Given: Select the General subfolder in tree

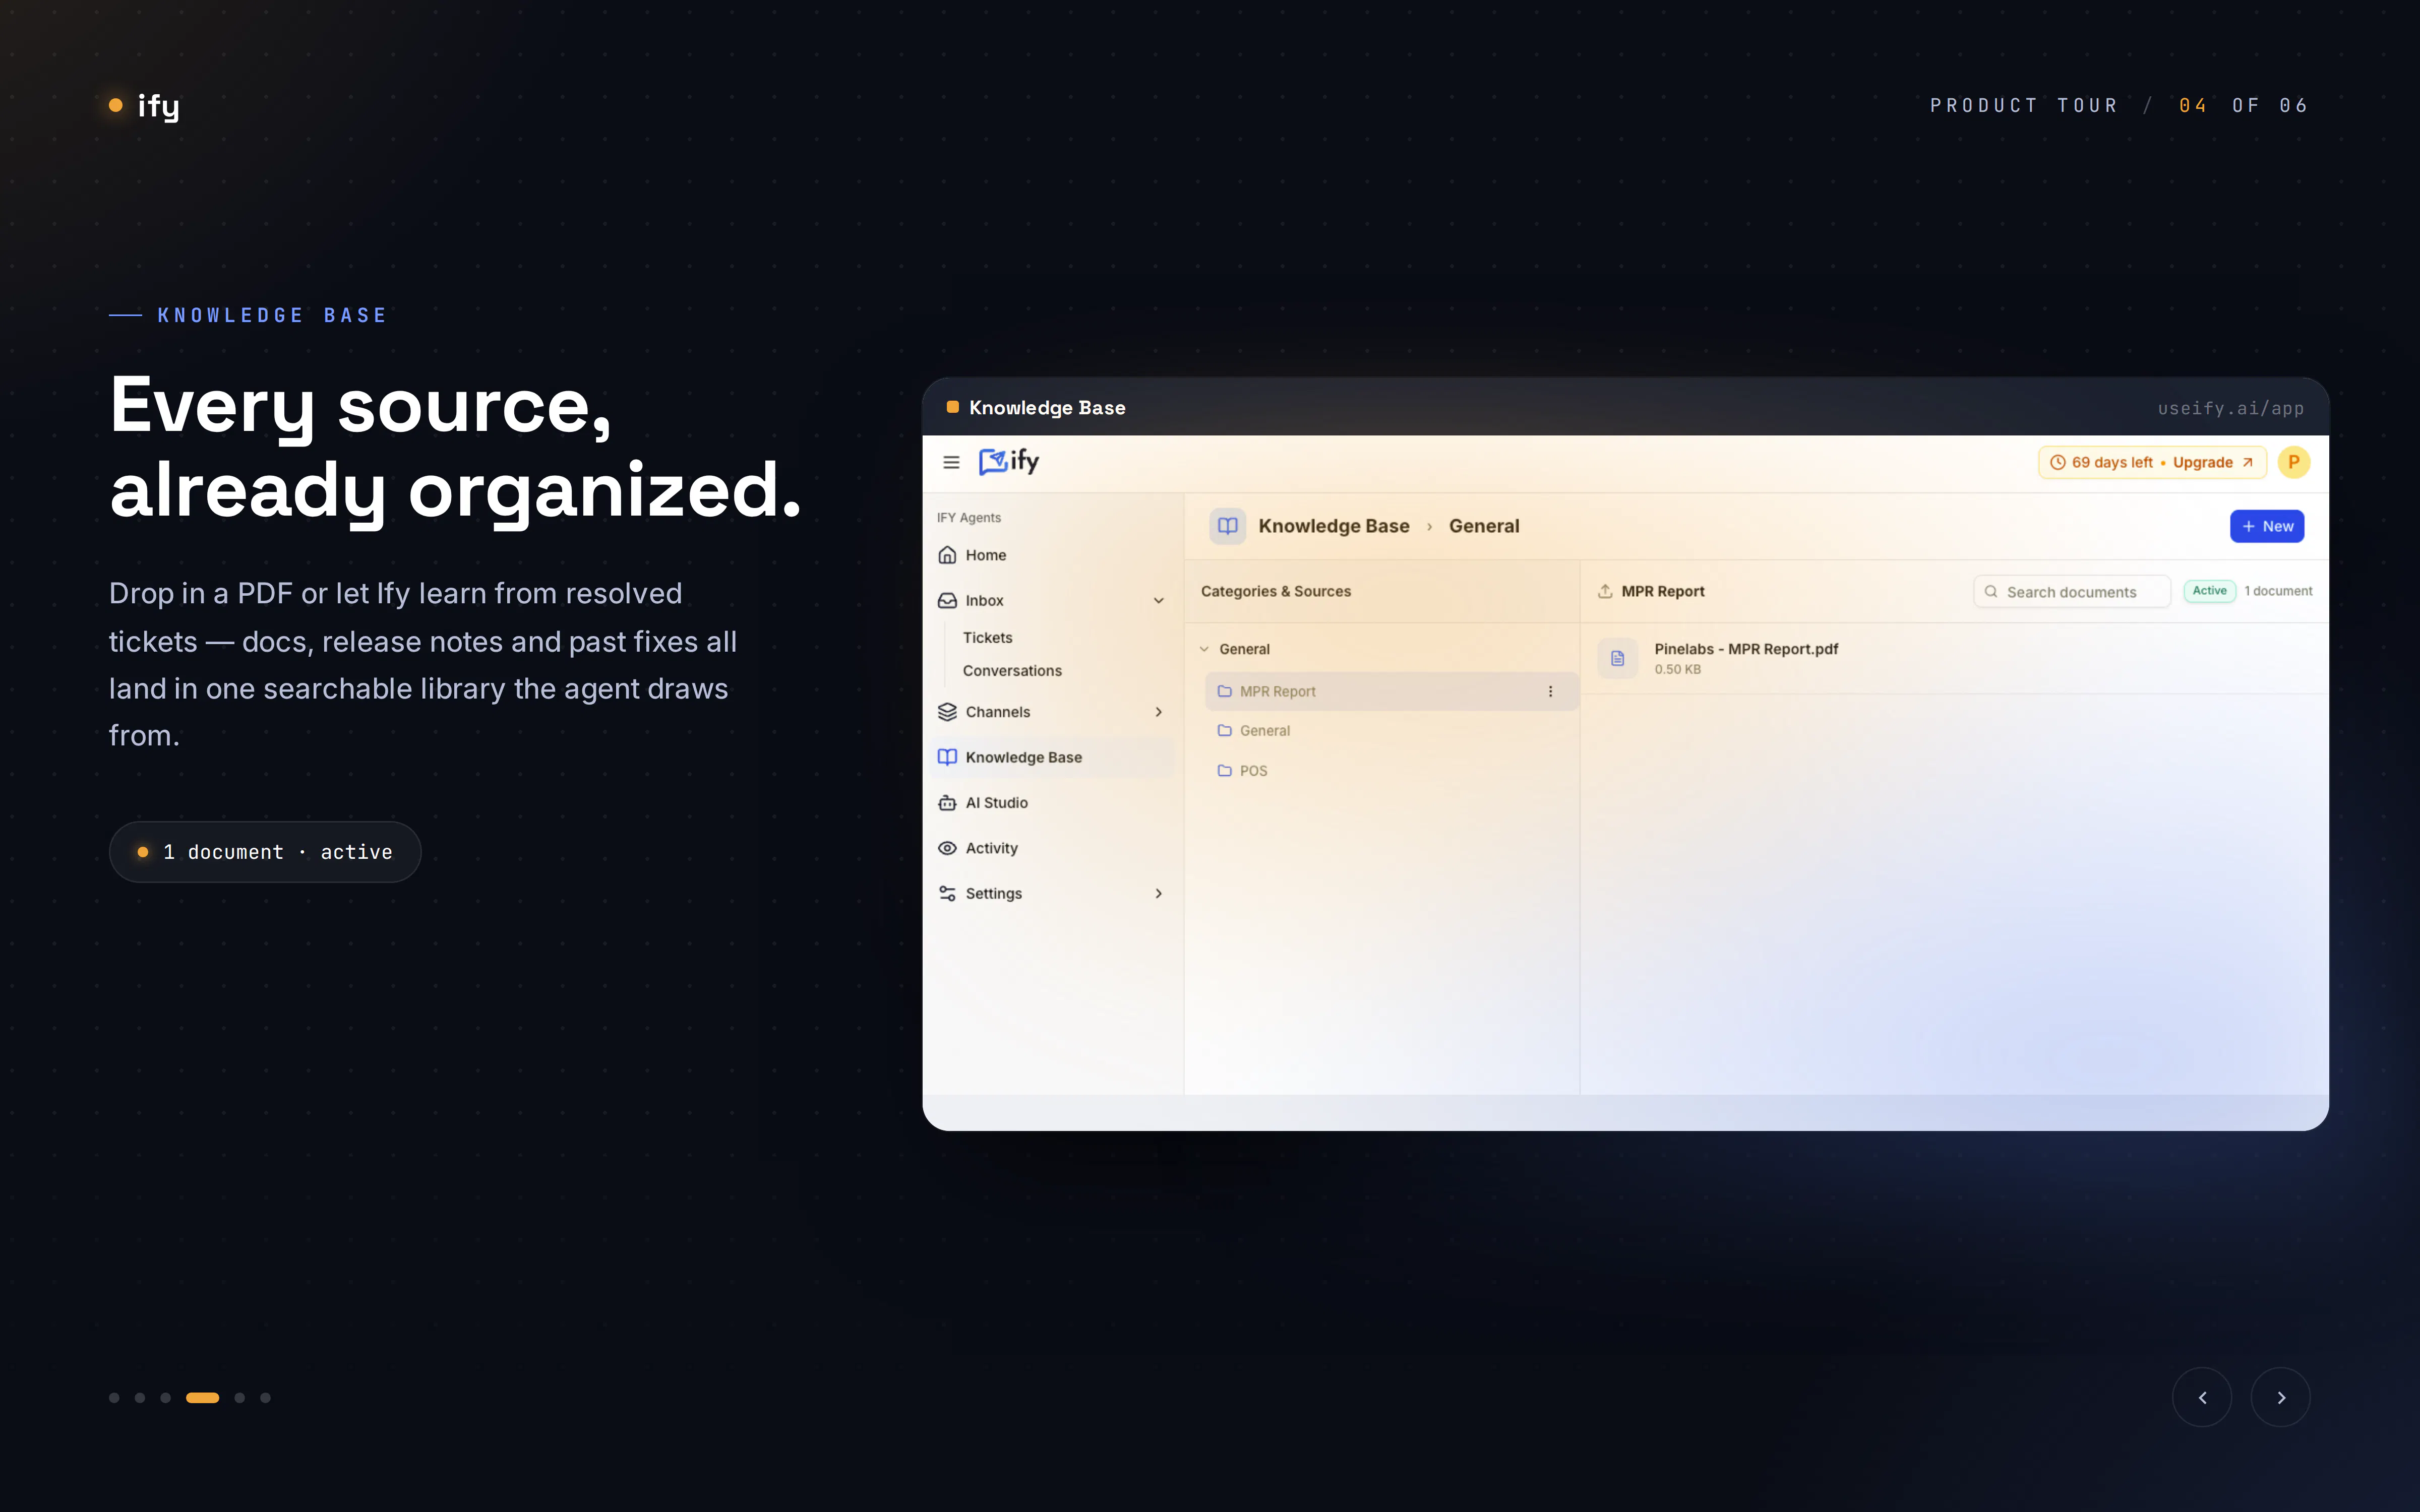Looking at the screenshot, I should point(1392,731).
